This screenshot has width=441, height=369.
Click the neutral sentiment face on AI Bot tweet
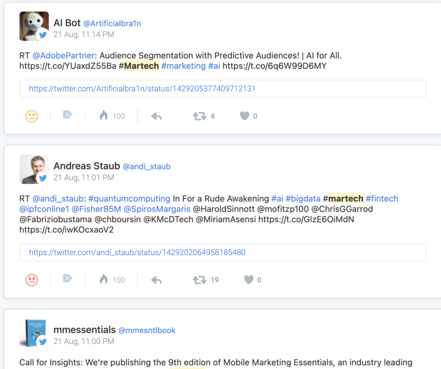[32, 116]
